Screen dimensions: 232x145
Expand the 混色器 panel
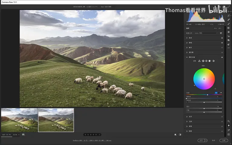(x=187, y=52)
